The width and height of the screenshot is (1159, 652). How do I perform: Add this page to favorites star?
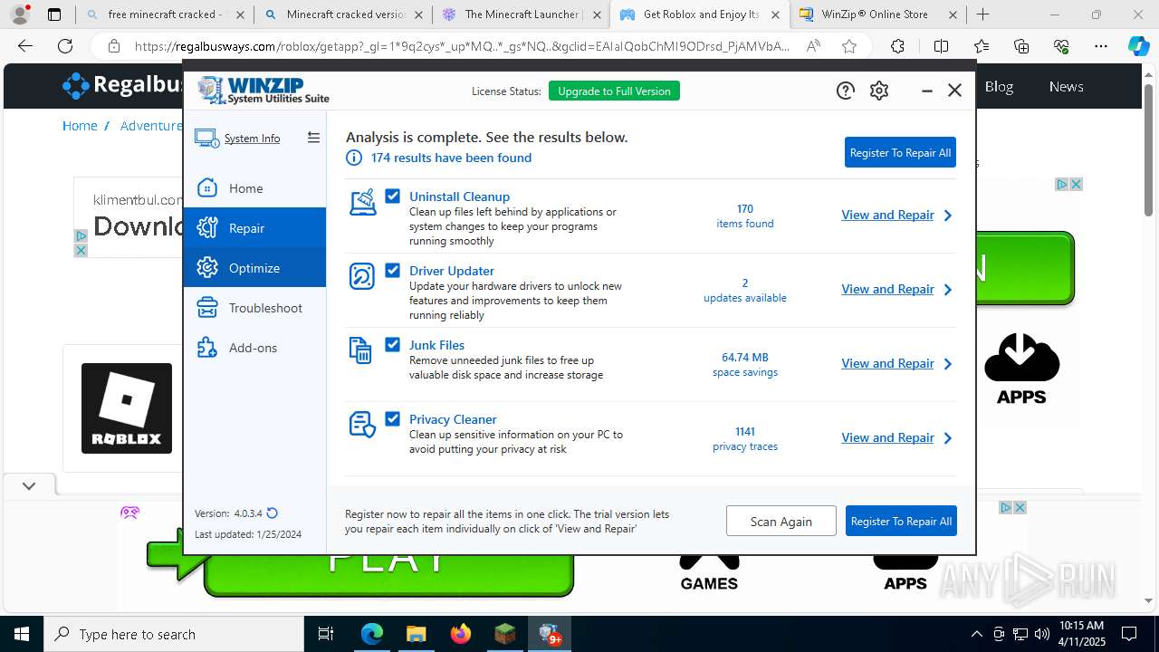pyautogui.click(x=848, y=46)
